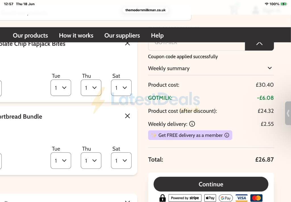Click the coupon code input field
291x202 pixels.
click(x=197, y=46)
